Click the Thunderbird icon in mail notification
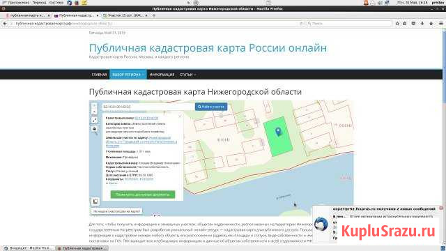This screenshot has height=251, width=446. [321, 224]
